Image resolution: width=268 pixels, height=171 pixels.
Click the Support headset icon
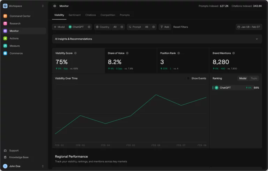[x=5, y=150]
